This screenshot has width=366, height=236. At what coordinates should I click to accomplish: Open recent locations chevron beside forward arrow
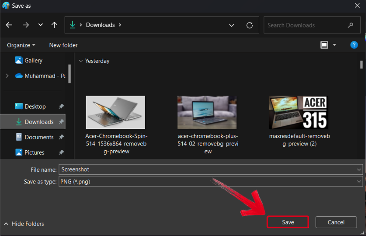tap(40, 25)
